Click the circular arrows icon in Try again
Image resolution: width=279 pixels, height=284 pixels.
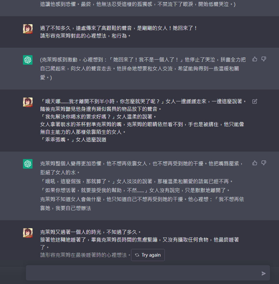point(137,255)
